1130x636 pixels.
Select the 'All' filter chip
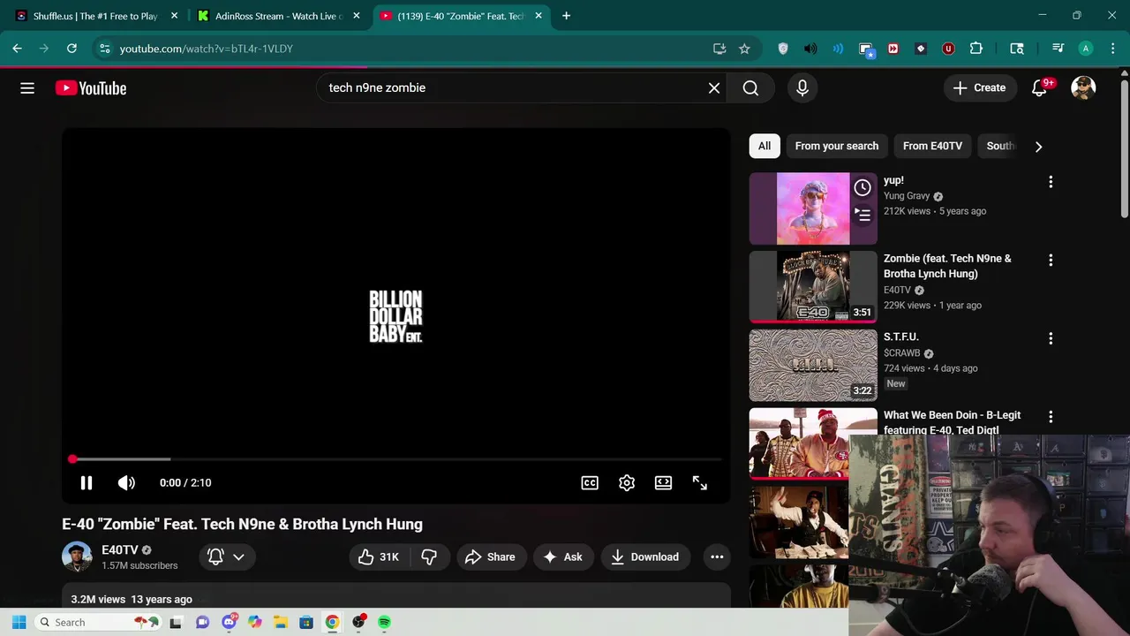[x=765, y=147]
